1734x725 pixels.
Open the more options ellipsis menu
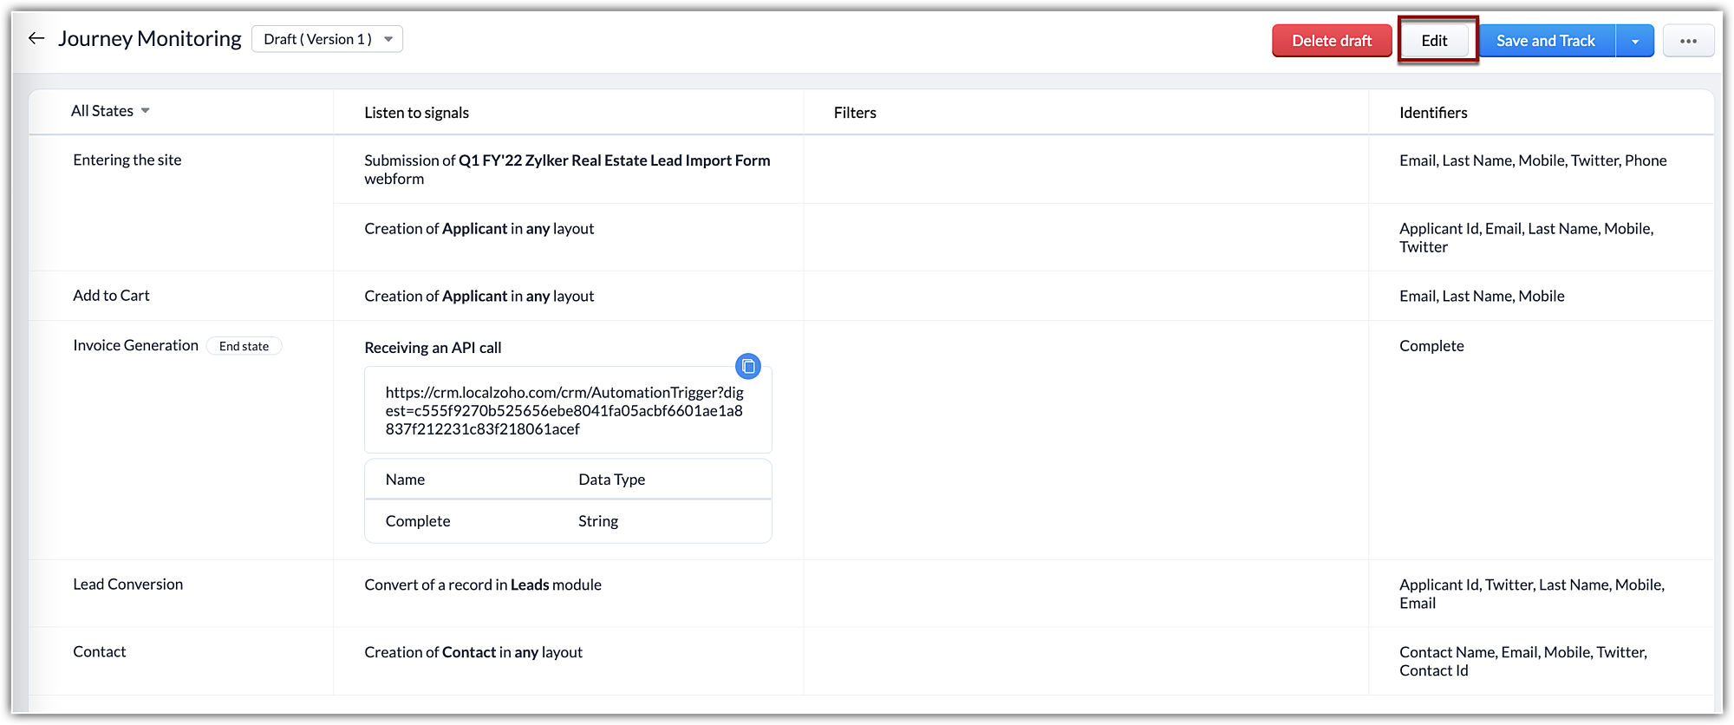click(x=1688, y=41)
